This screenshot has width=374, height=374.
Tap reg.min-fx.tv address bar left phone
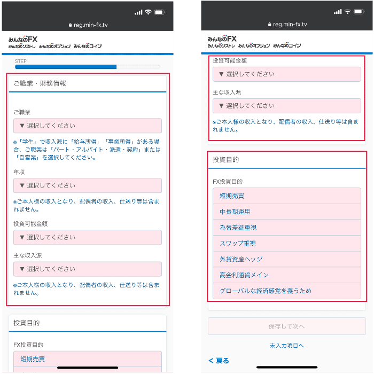tap(88, 25)
